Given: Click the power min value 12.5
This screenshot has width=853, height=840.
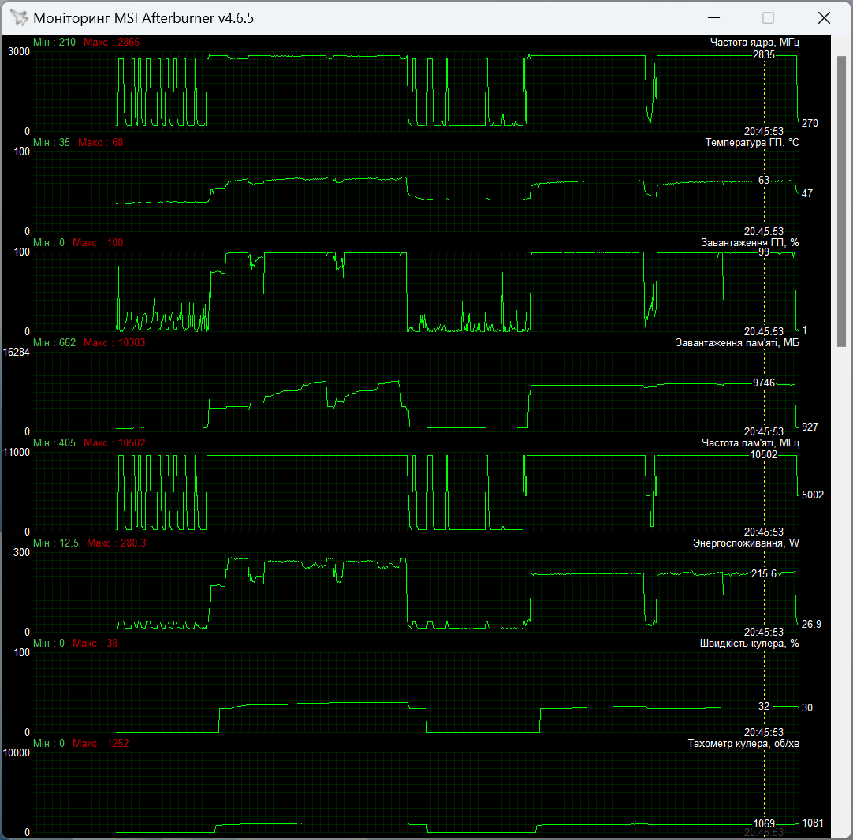Looking at the screenshot, I should 69,543.
